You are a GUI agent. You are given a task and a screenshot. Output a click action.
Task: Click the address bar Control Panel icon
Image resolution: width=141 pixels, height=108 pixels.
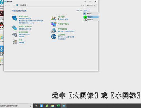click(x=17, y=5)
